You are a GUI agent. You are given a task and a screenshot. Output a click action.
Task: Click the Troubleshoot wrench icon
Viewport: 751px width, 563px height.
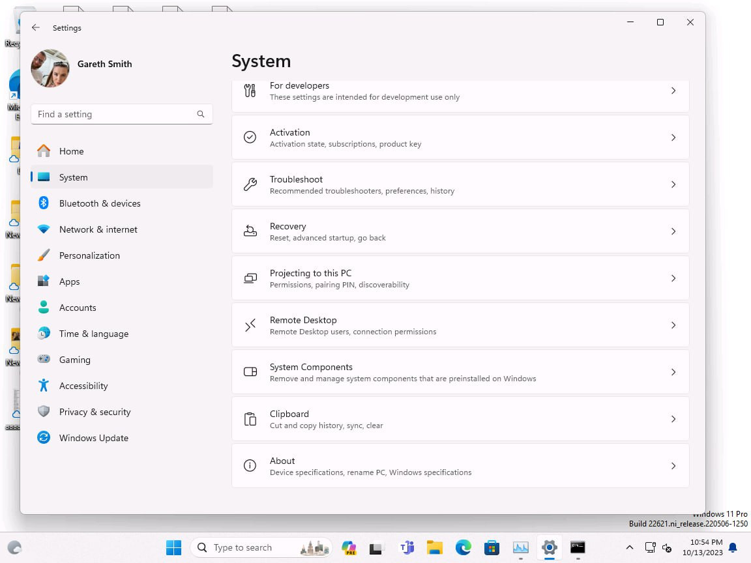(x=250, y=184)
